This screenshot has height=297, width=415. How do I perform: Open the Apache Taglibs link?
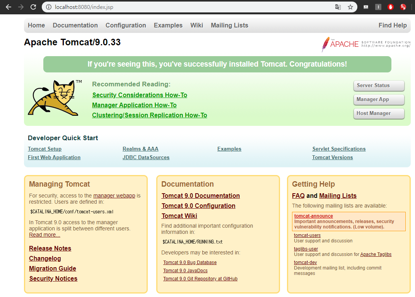(x=376, y=254)
